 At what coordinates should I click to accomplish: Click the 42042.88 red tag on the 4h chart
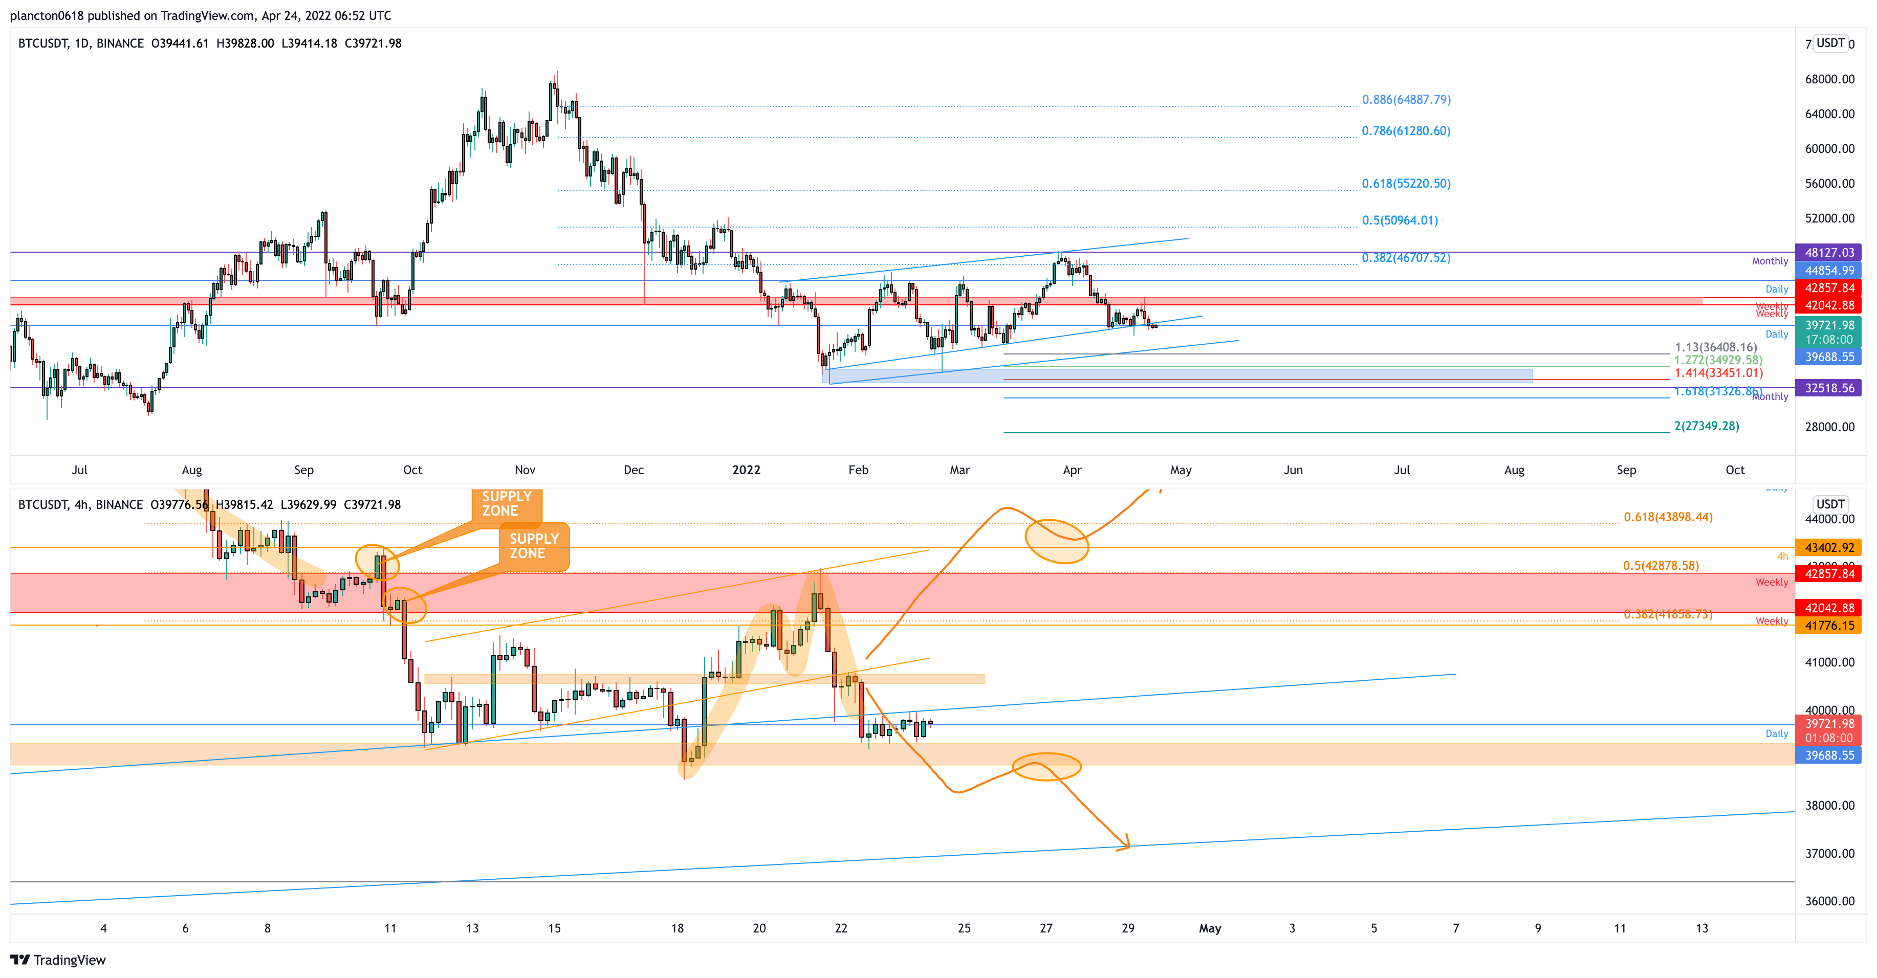coord(1829,608)
